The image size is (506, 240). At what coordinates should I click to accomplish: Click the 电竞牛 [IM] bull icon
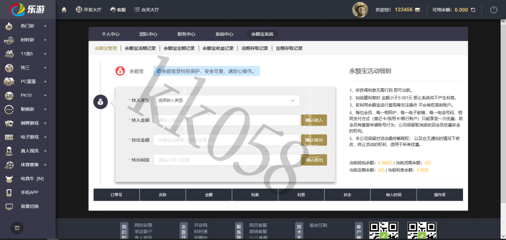tap(9, 178)
